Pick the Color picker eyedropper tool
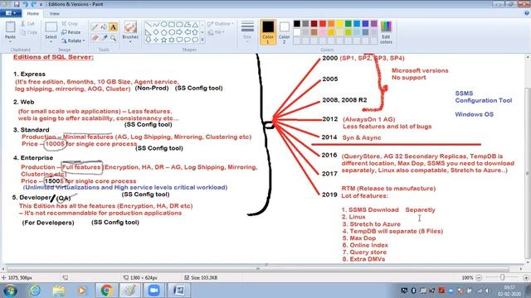This screenshot has width=531, height=298. 104,38
